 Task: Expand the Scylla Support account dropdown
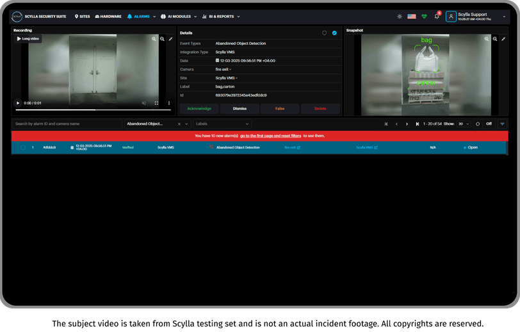coord(504,17)
